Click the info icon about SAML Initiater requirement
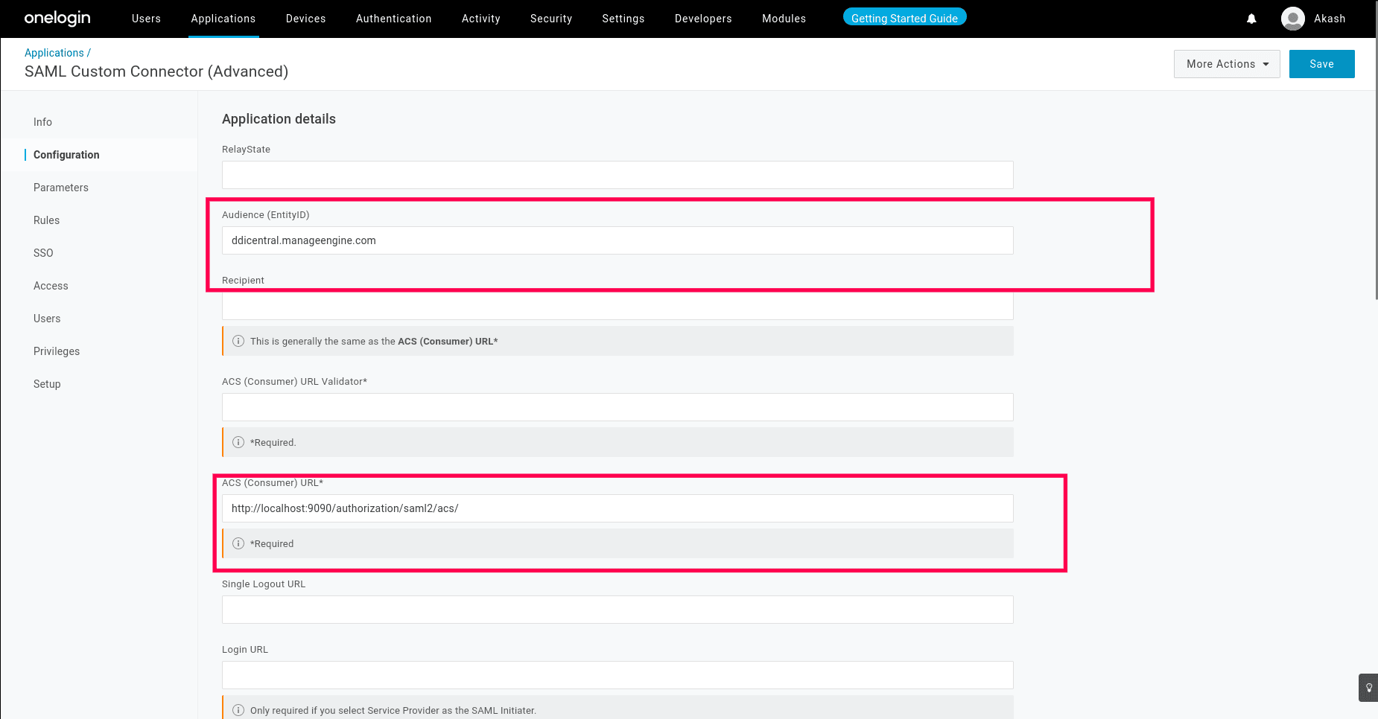The height and width of the screenshot is (719, 1378). coord(238,709)
